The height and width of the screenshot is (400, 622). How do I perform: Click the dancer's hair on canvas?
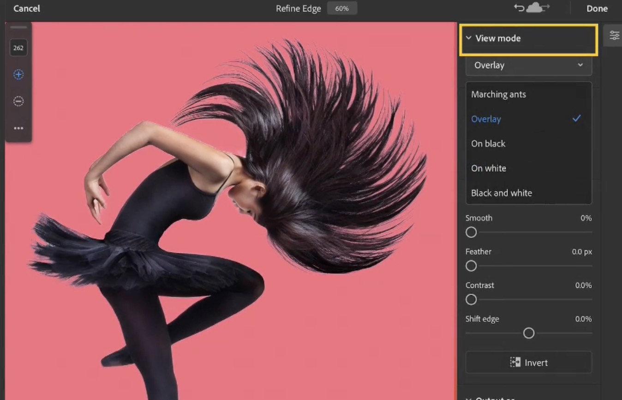318,157
